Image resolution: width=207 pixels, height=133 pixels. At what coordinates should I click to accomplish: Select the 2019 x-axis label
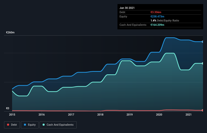tap(130, 115)
